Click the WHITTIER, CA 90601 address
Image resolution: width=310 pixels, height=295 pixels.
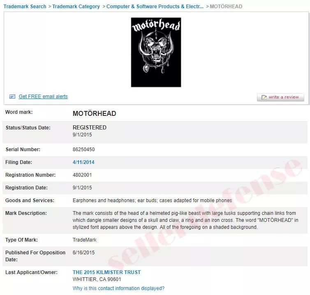pyautogui.click(x=97, y=279)
